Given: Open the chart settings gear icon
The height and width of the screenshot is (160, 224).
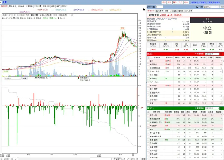Looking at the screenshot, I should tap(72, 15).
